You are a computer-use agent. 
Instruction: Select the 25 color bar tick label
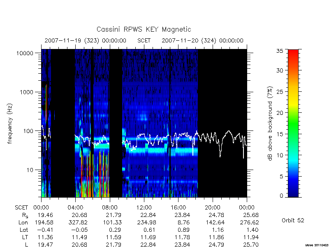(280, 91)
